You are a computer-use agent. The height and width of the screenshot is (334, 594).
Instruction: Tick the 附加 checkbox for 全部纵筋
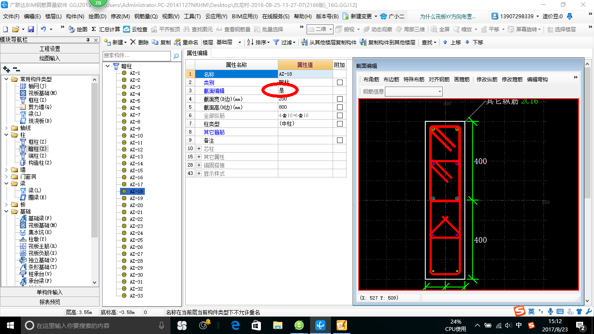point(340,115)
